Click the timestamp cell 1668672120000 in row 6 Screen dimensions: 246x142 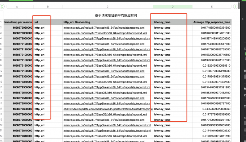(x=18, y=49)
